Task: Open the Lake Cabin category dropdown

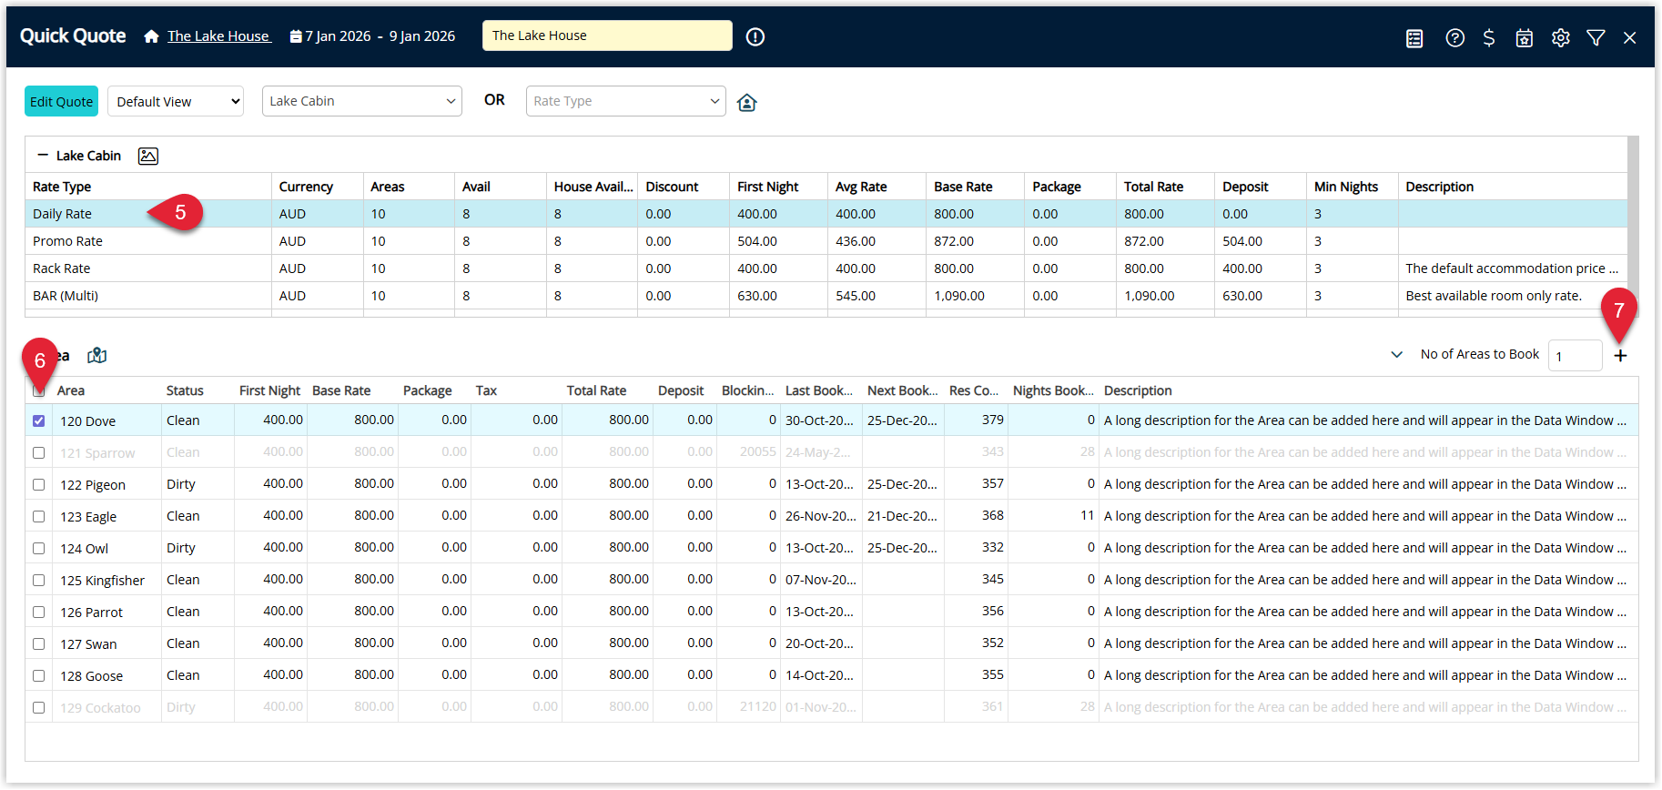Action: point(362,101)
